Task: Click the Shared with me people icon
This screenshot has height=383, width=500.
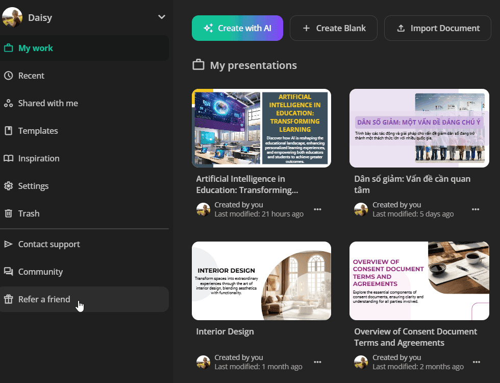Action: (8, 103)
